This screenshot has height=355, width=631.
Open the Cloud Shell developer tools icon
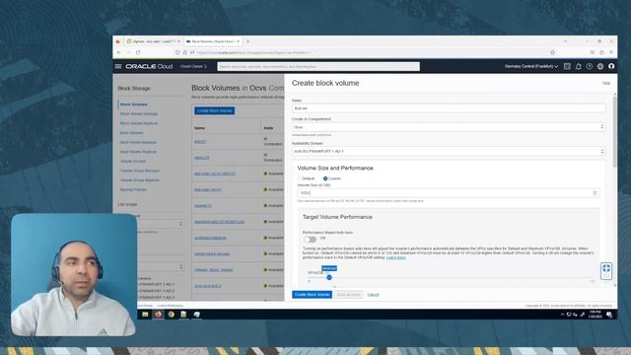click(567, 66)
